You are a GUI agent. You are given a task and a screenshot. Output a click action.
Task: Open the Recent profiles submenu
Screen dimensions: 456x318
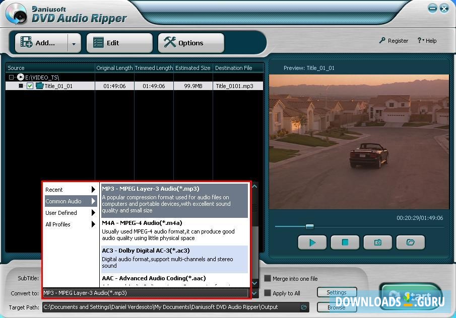coord(71,190)
